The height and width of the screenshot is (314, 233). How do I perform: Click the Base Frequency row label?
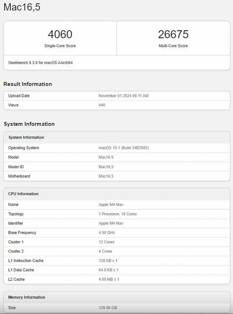tap(22, 233)
